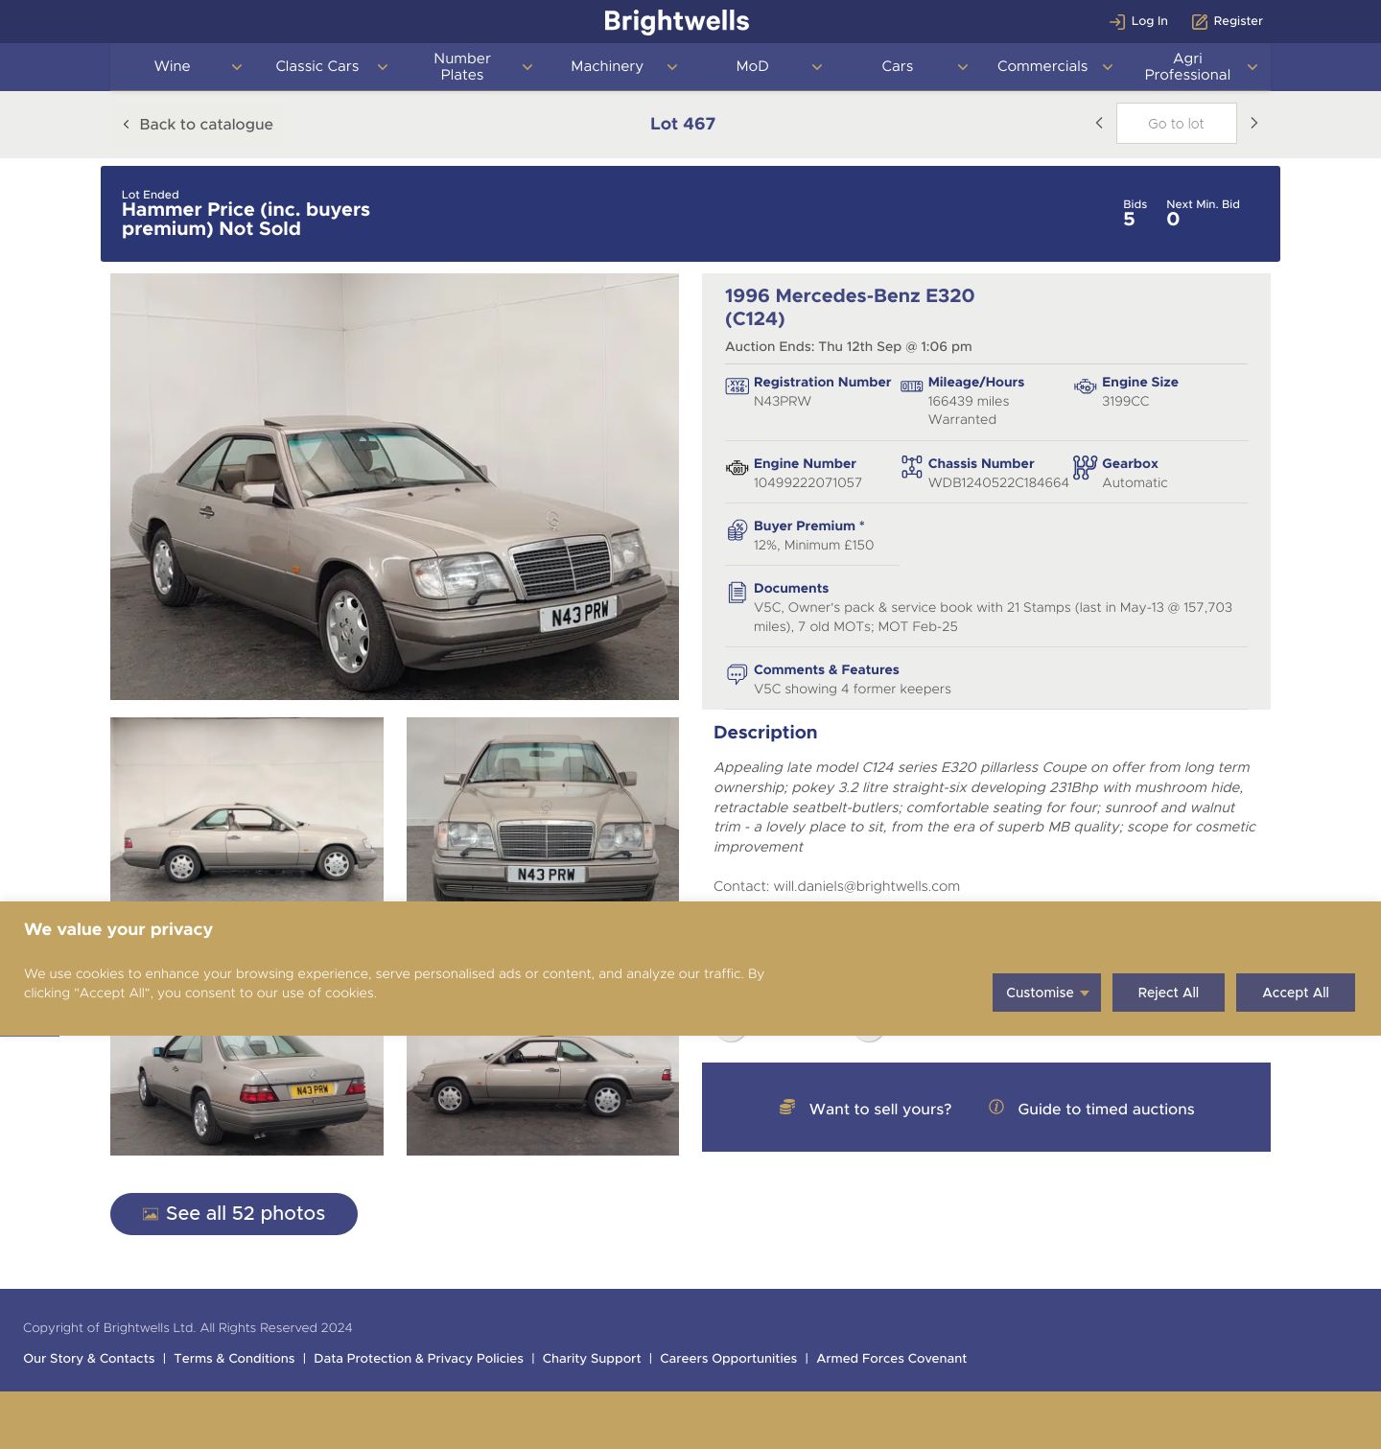Open Charity Support footer link
1381x1449 pixels.
click(592, 1359)
